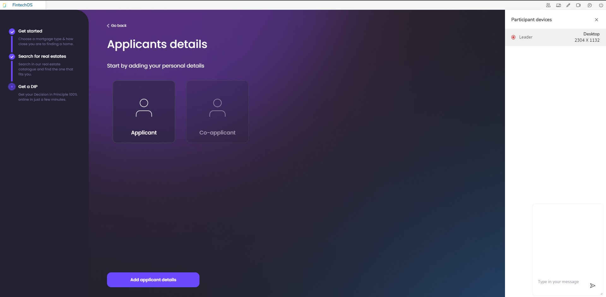Send message with paper plane icon
Viewport: 606px width, 297px height.
coord(592,286)
